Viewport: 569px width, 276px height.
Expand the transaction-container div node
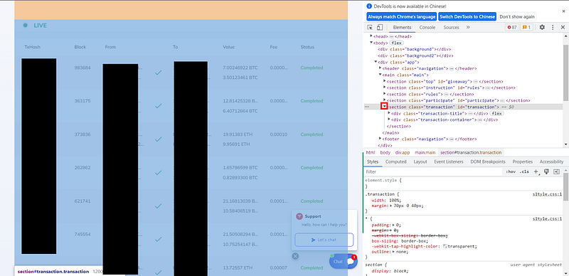(389, 120)
